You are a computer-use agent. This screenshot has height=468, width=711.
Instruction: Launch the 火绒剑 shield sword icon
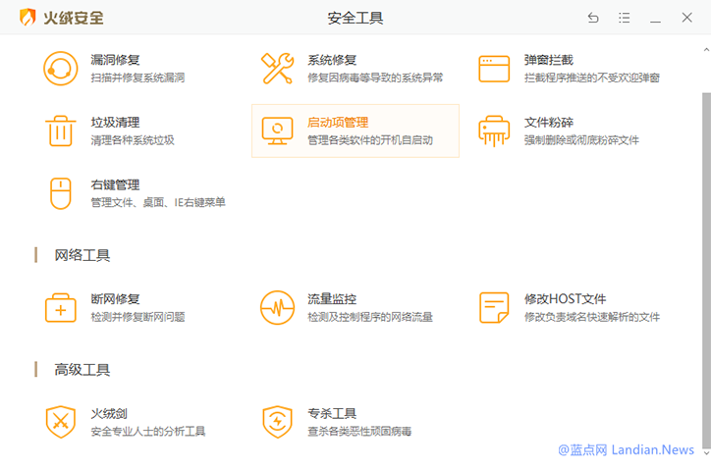60,422
